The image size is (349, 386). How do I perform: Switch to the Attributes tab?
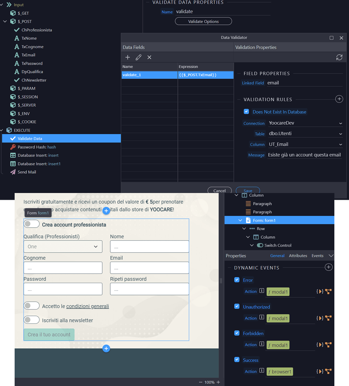(x=298, y=256)
